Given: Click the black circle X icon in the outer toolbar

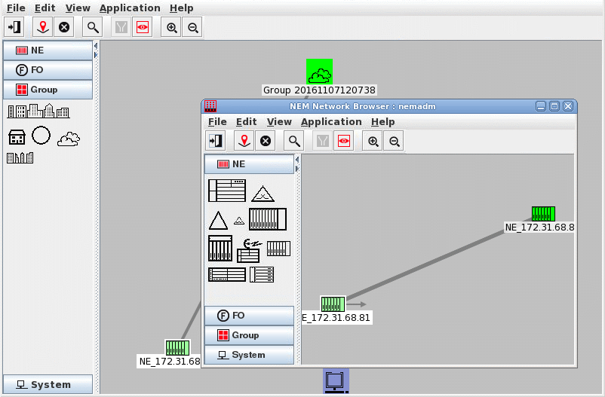Looking at the screenshot, I should (64, 27).
